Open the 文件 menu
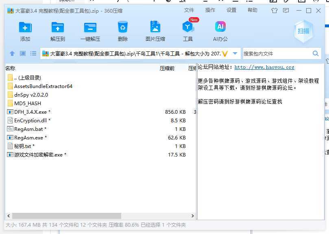Viewport: 329px width, 234px height. tap(189, 10)
